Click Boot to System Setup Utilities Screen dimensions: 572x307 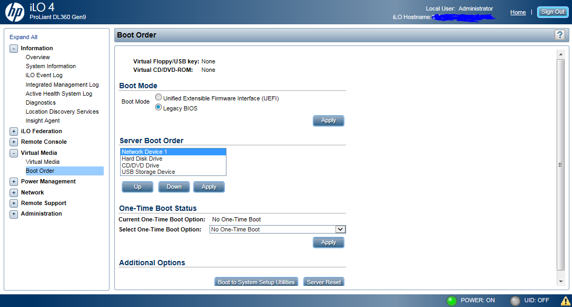pos(256,282)
